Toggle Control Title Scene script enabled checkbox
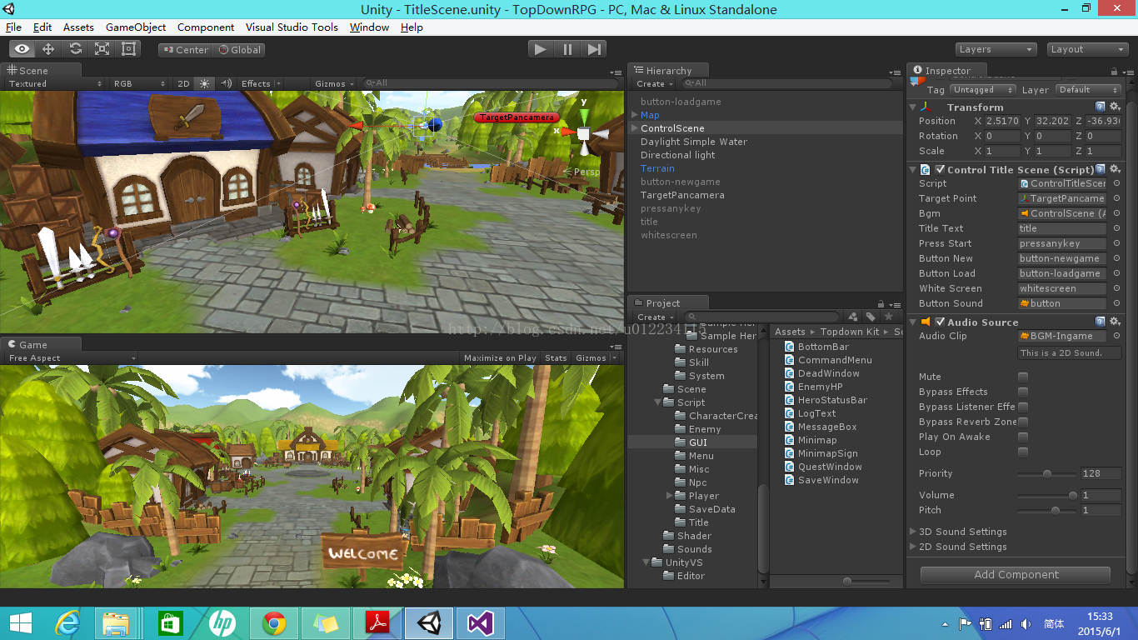Screen dimensions: 1138x640 940,169
